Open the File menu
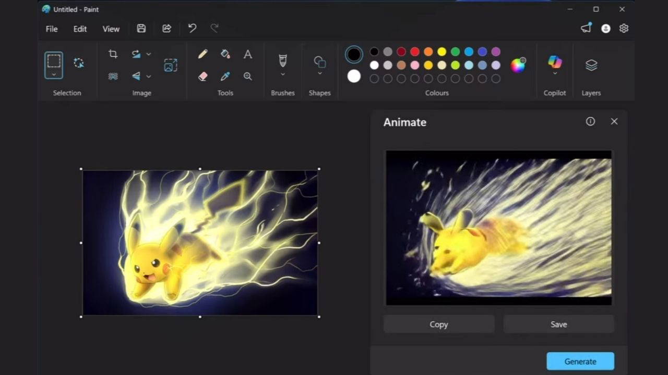Image resolution: width=668 pixels, height=375 pixels. (x=52, y=29)
